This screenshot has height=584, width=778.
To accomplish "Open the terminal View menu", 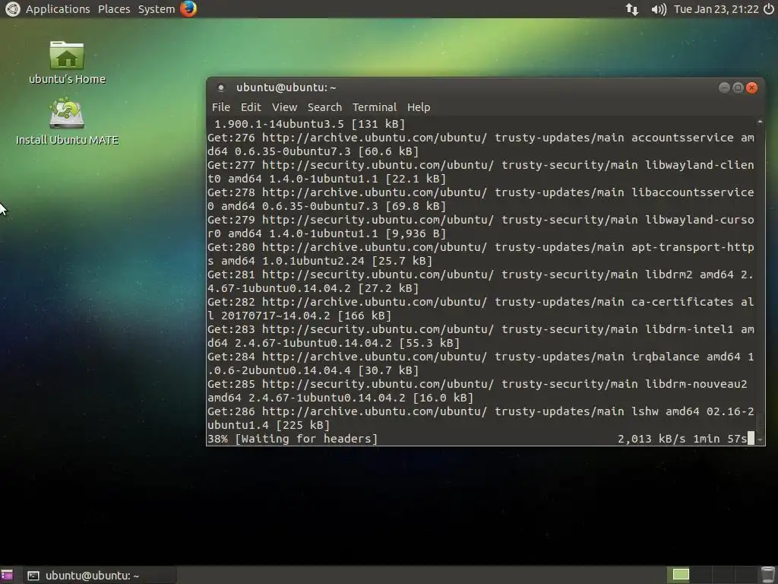I will click(284, 107).
